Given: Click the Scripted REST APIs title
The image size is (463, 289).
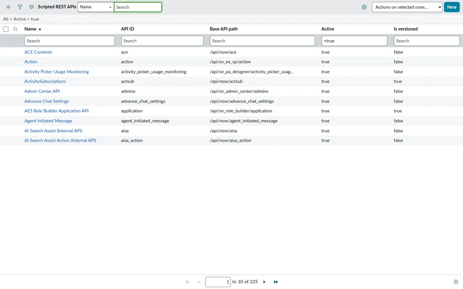Looking at the screenshot, I should tap(57, 7).
